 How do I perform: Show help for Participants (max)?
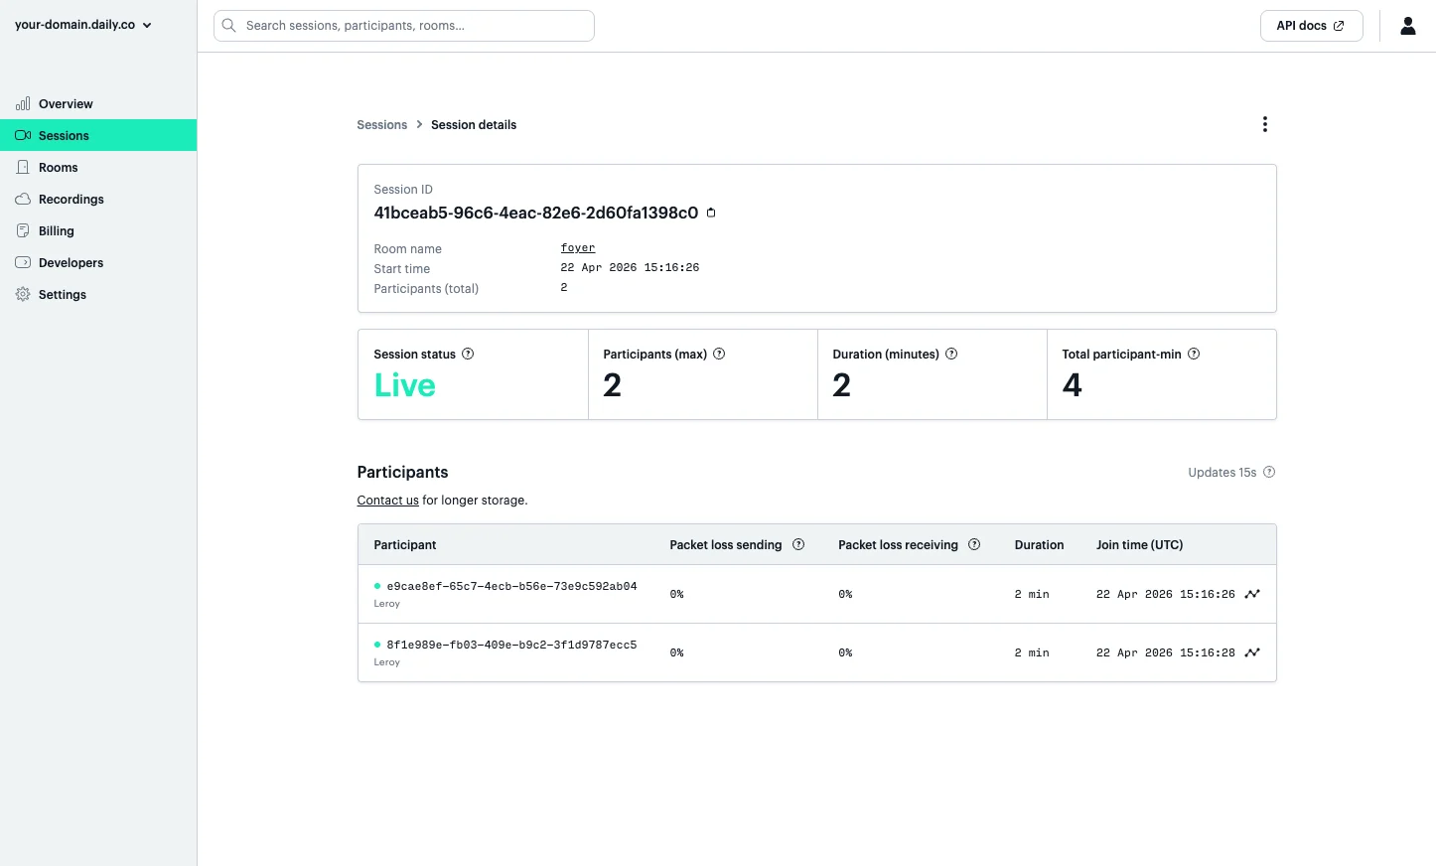pos(719,354)
